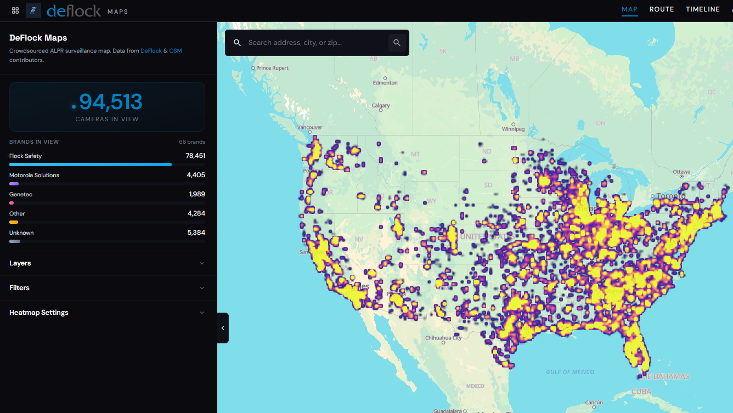Click the DeFlock bird logo icon
The height and width of the screenshot is (413, 733).
pyautogui.click(x=33, y=10)
